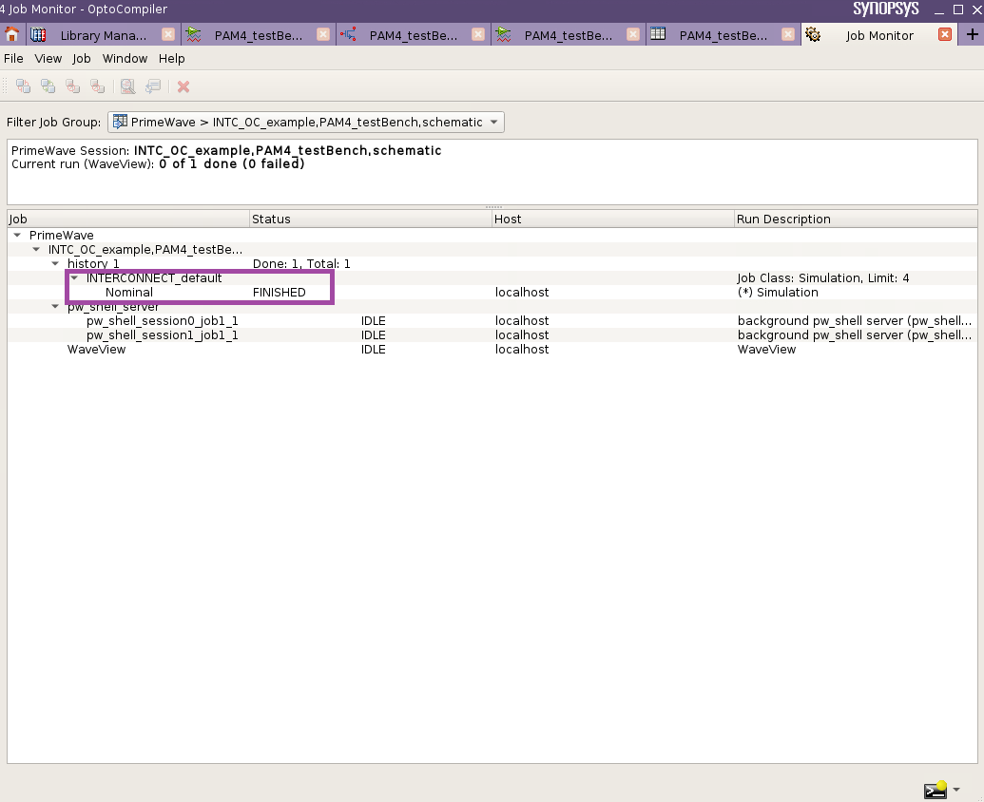Go to the Home tab icon
This screenshot has height=802, width=984.
(x=12, y=34)
